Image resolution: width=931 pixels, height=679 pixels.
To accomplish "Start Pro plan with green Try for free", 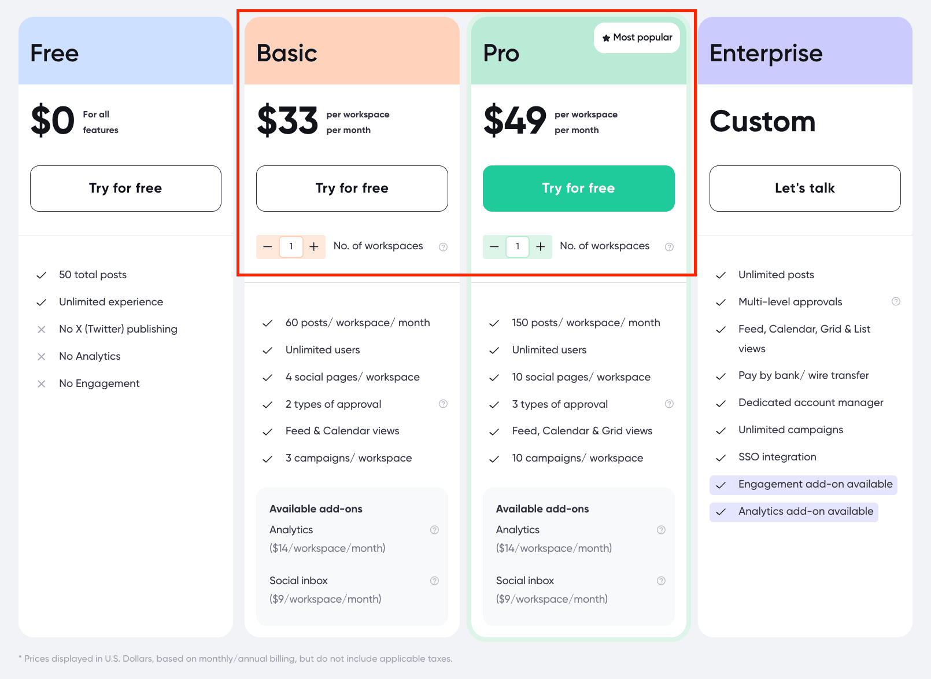I will click(x=578, y=189).
